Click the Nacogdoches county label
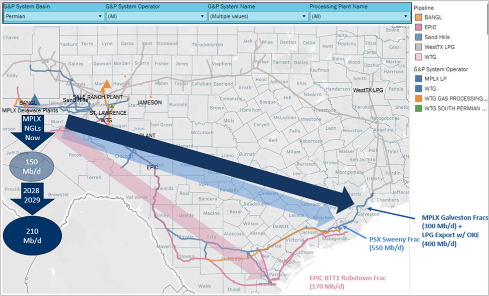Screen dimensions: 489x296 [x=385, y=118]
